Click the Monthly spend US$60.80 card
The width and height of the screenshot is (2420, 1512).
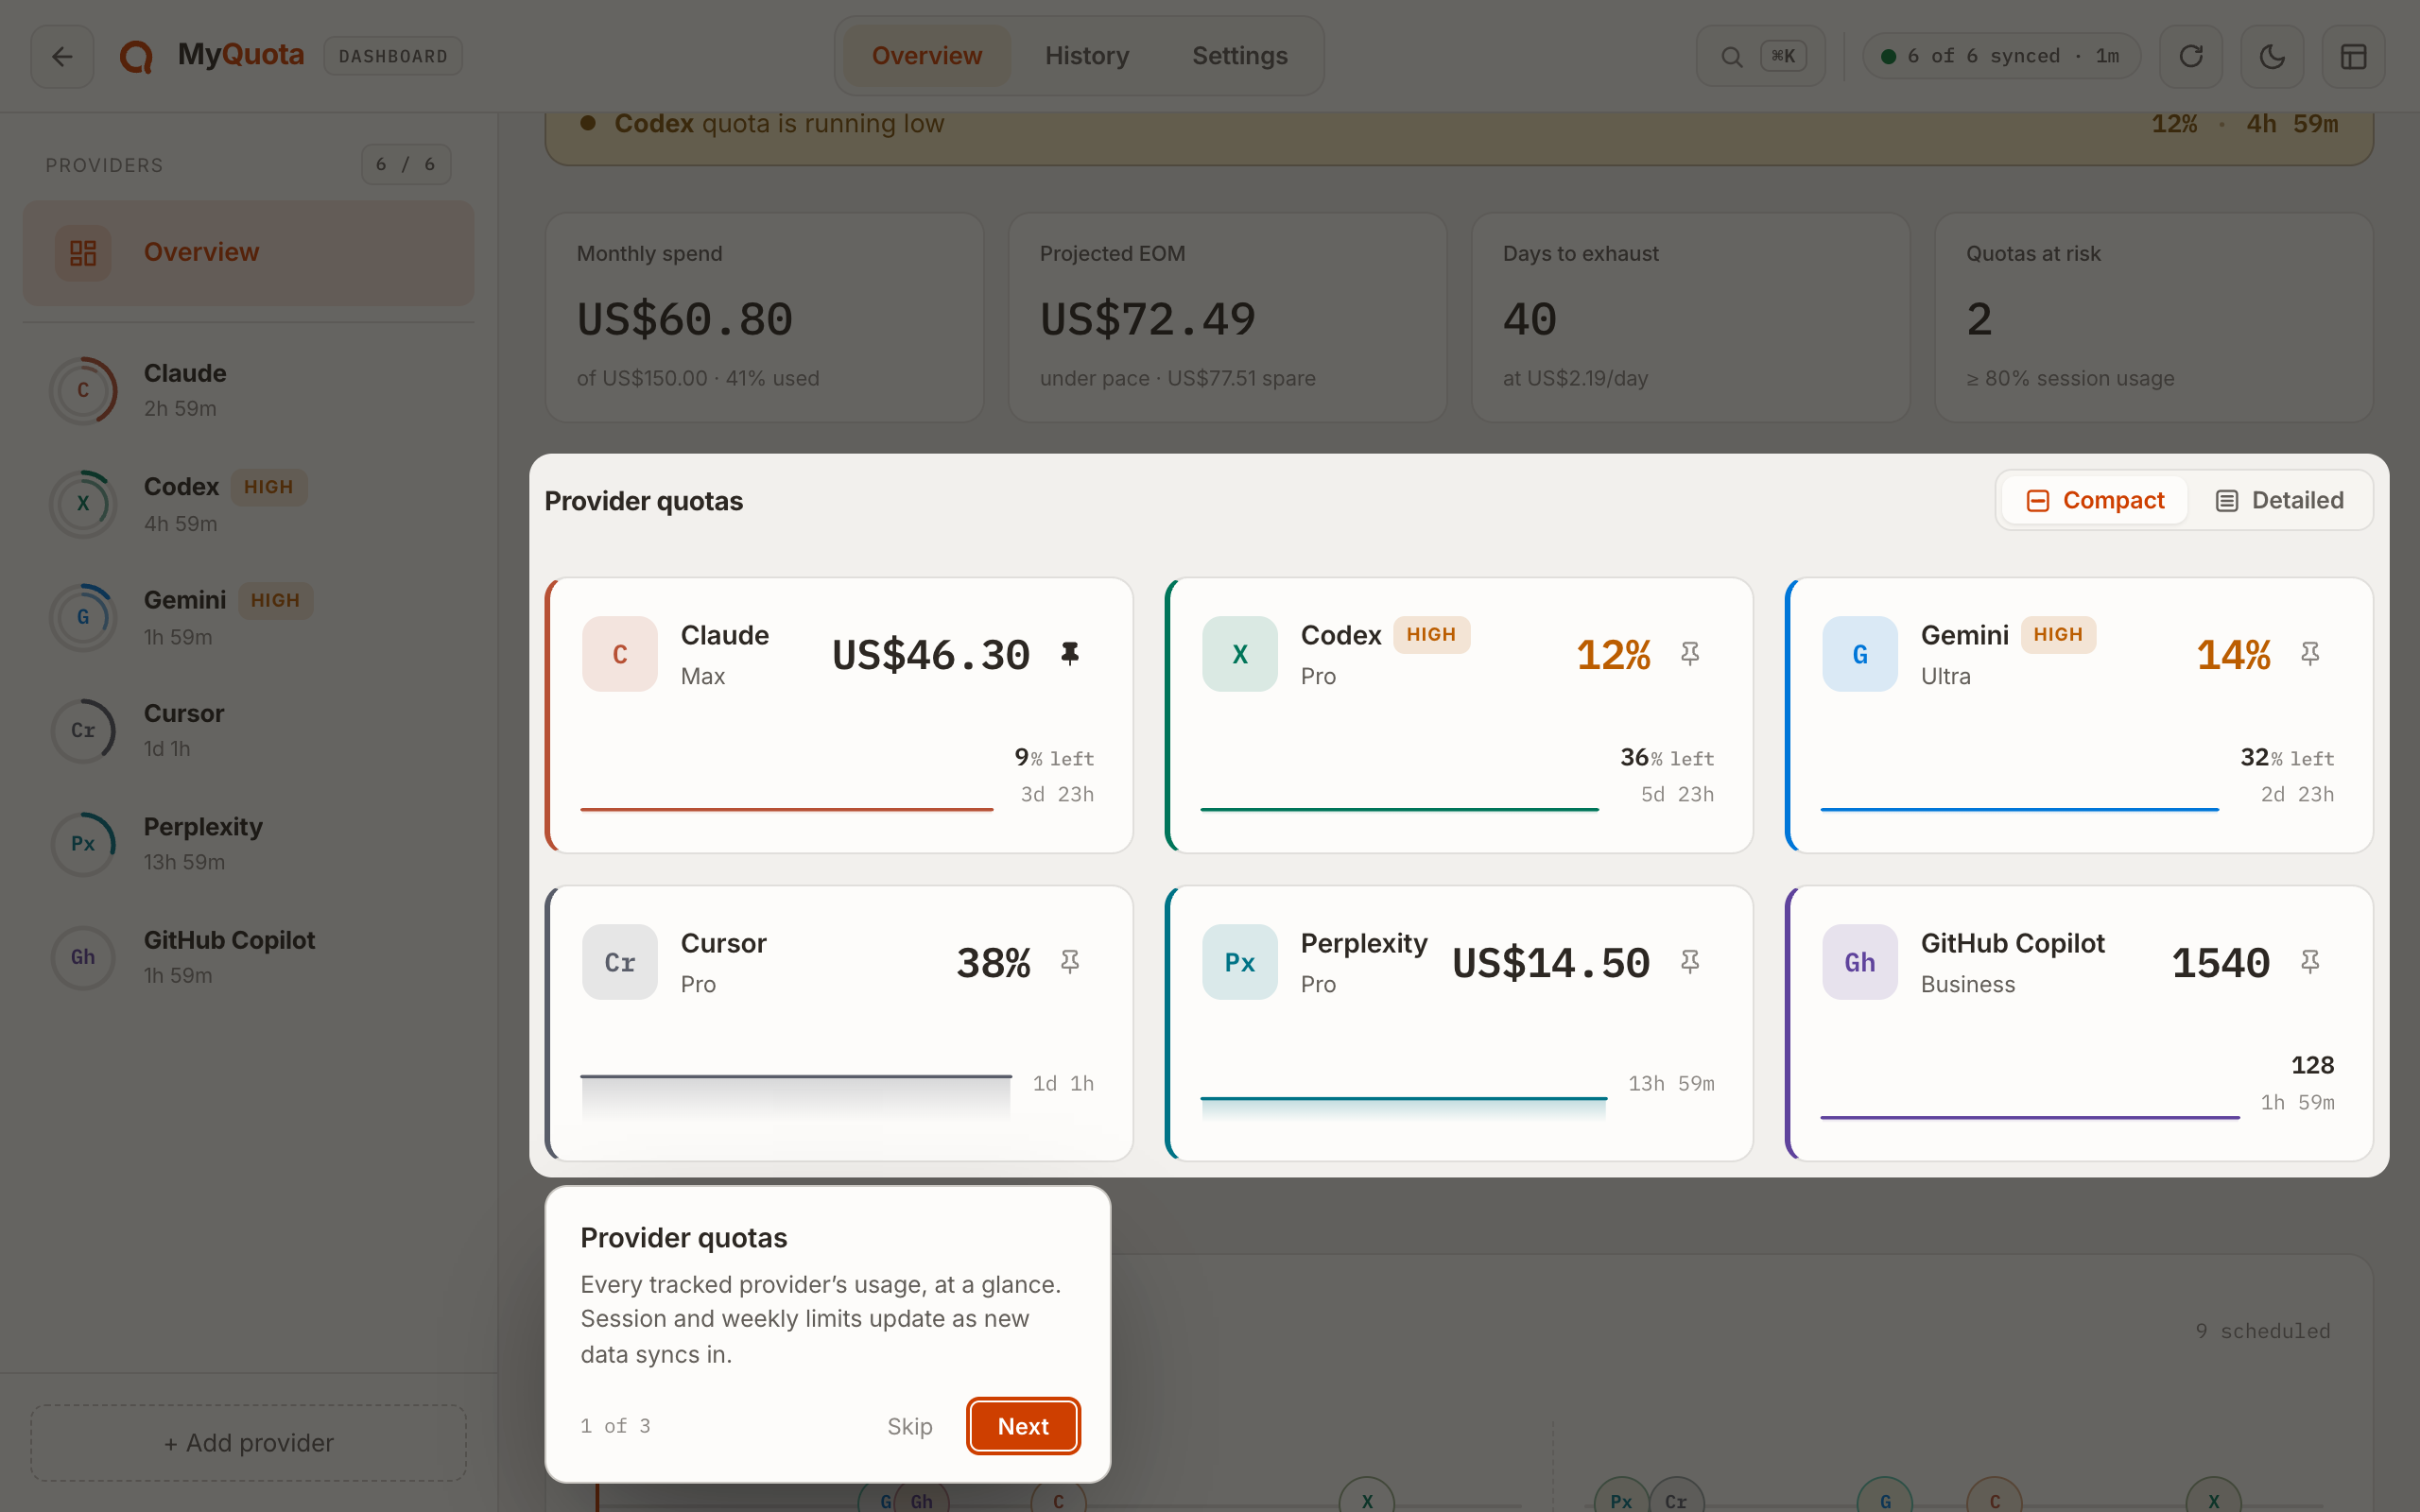pyautogui.click(x=764, y=317)
